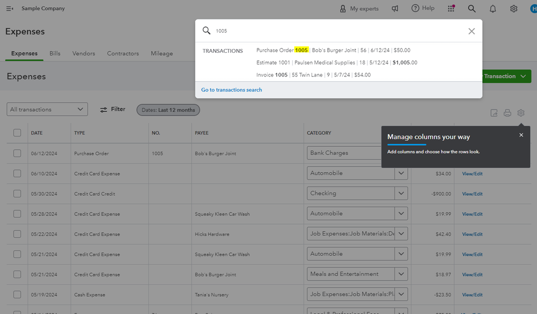Expand the Checking category dropdown
537x314 pixels.
[401, 194]
